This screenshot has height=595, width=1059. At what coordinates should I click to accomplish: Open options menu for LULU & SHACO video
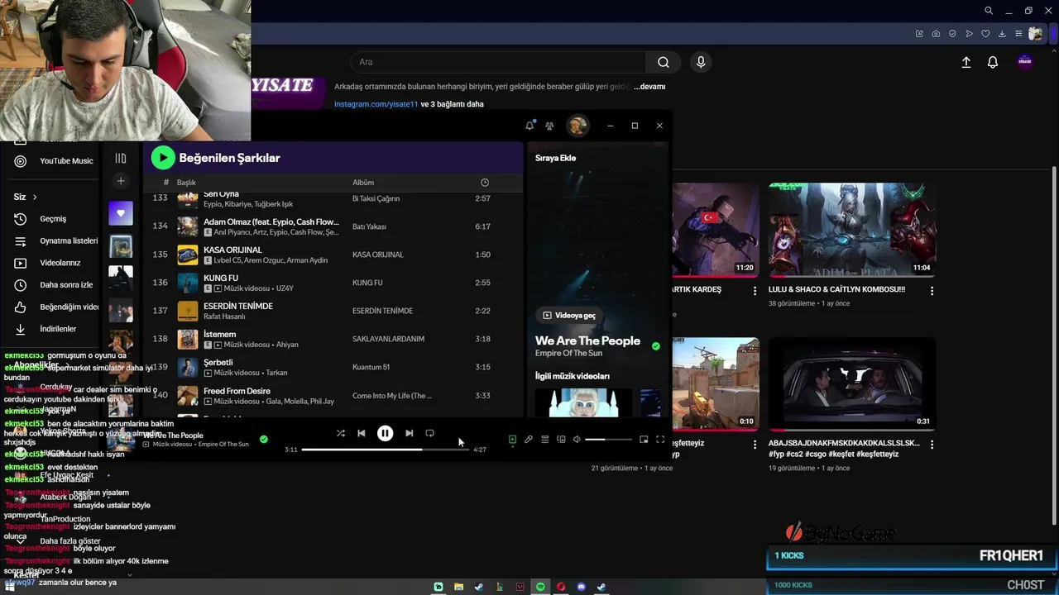pos(932,291)
